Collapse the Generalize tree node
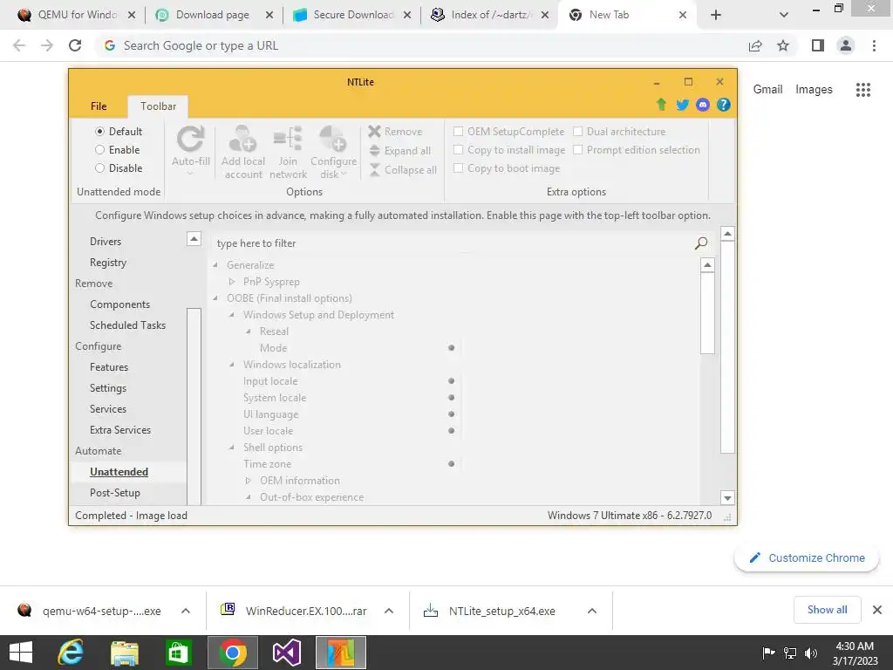Screen dimensions: 893x670 point(215,265)
